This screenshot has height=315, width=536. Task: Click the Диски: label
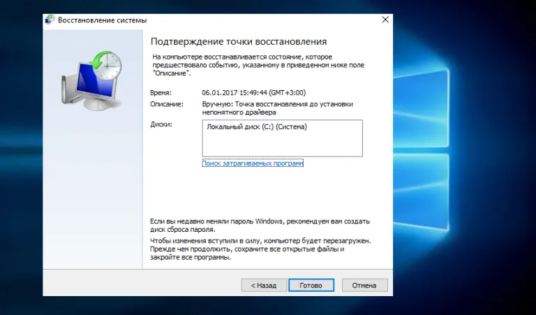coord(161,124)
